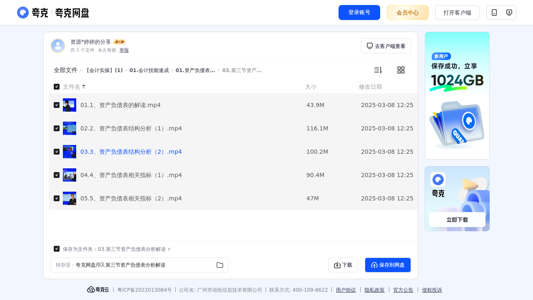Open the sort order icon
The height and width of the screenshot is (300, 533).
click(x=378, y=70)
